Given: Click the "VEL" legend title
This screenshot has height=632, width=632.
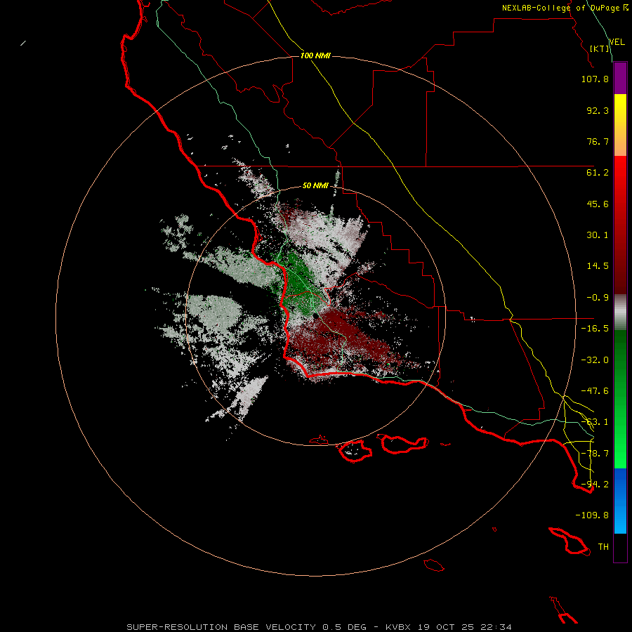Looking at the screenshot, I should 617,42.
